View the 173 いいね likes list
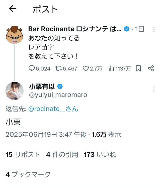163x186 pixels. coord(100,155)
